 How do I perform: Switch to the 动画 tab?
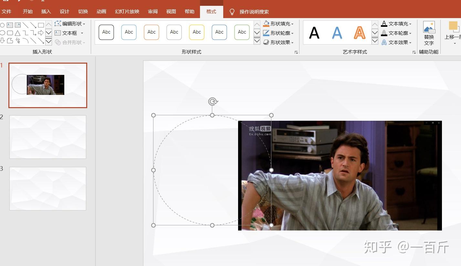tap(101, 12)
